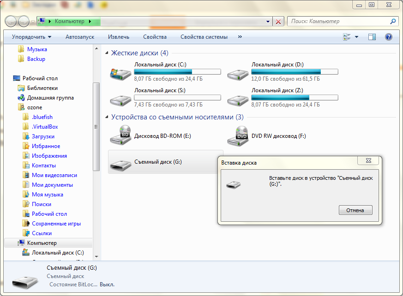Click the red X stop button in address bar

click(x=278, y=22)
